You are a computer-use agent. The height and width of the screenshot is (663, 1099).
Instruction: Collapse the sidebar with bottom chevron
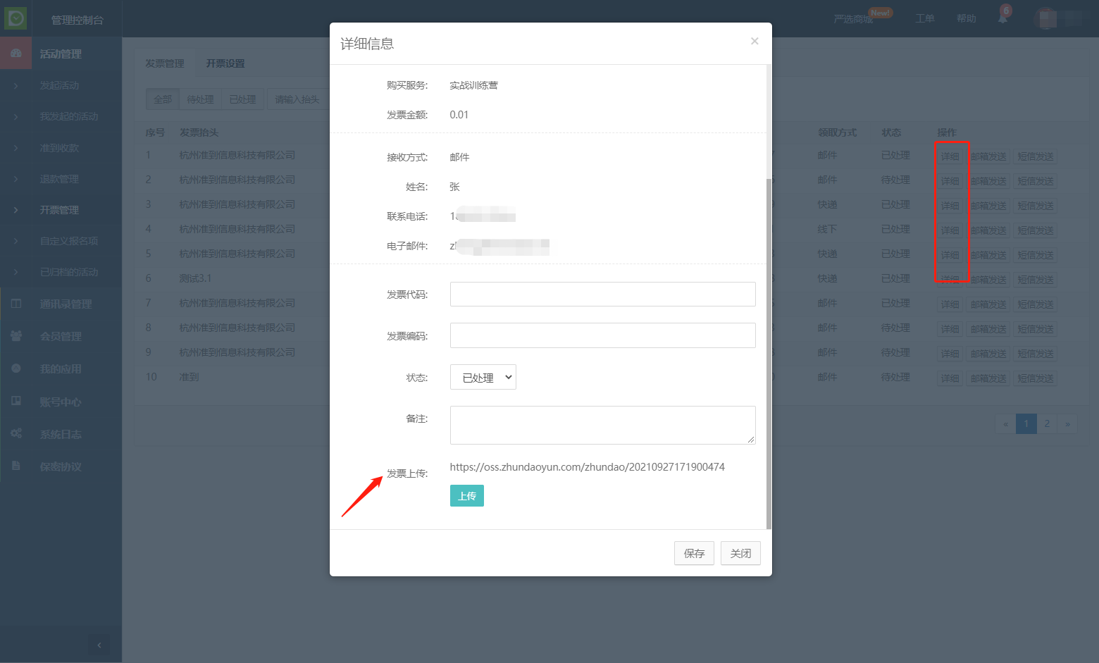point(99,645)
